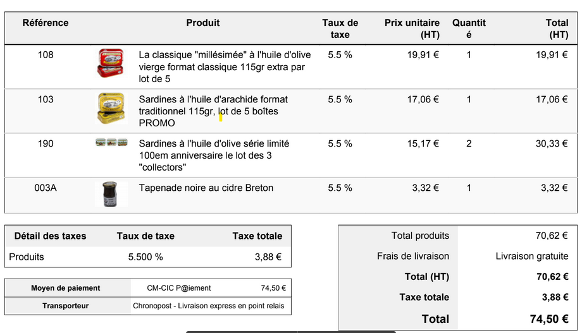Select the Référence column header
This screenshot has height=333, width=582.
point(46,23)
